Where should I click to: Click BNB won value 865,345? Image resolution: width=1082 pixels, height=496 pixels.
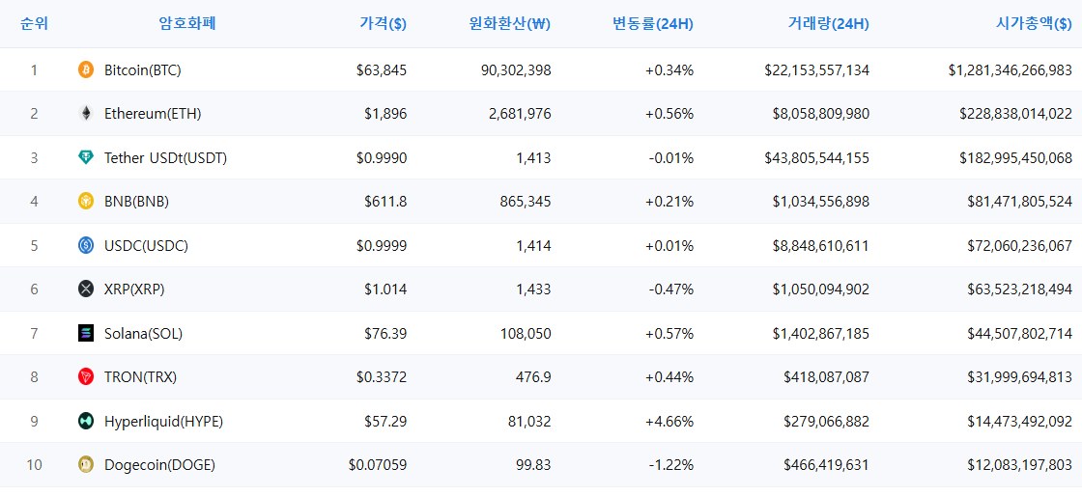click(527, 201)
